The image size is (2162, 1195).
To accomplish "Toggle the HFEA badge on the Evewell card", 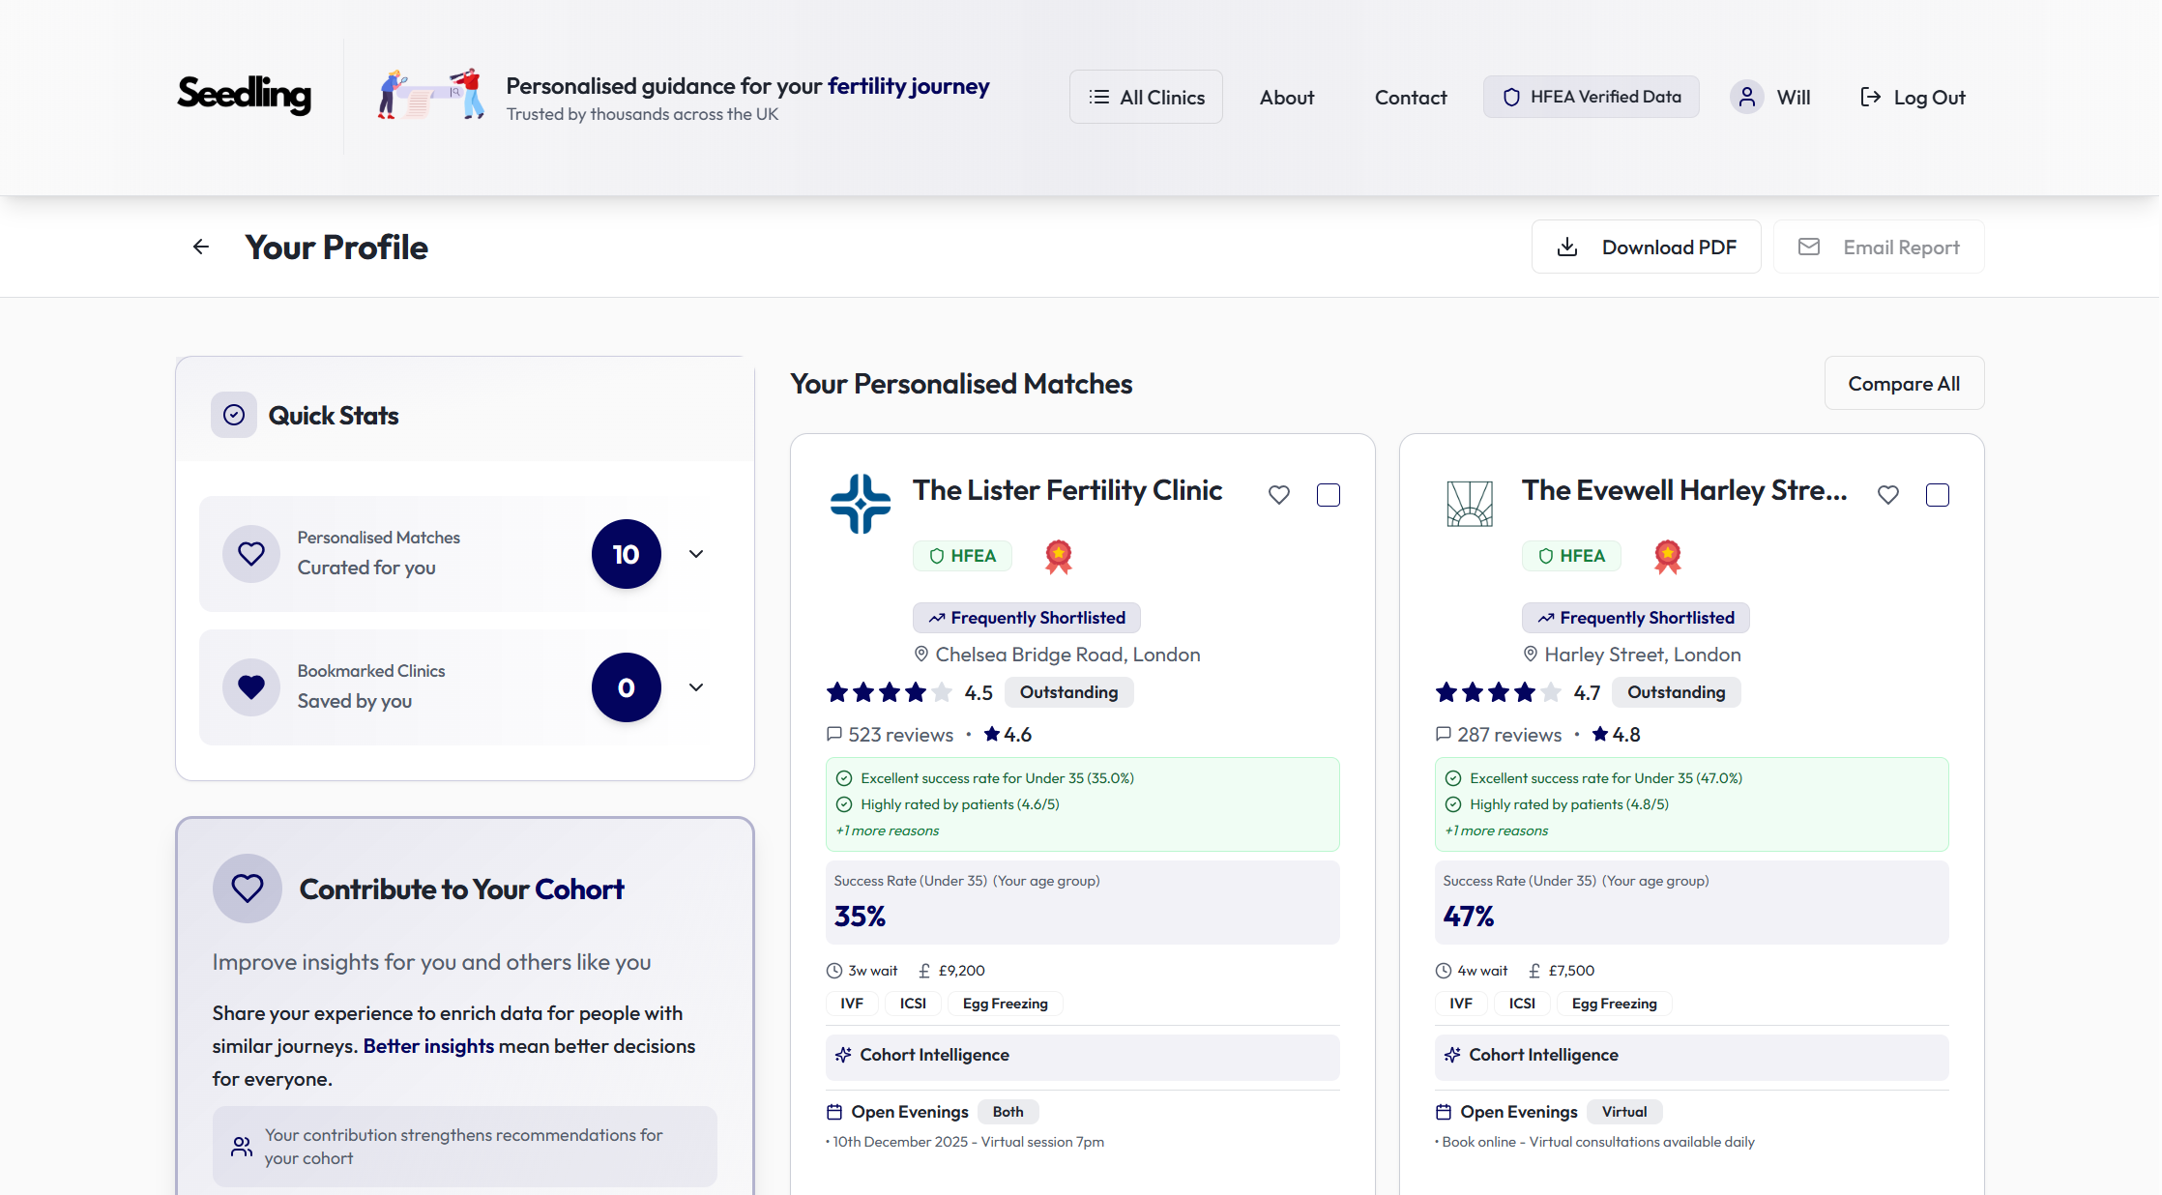I will (1571, 556).
